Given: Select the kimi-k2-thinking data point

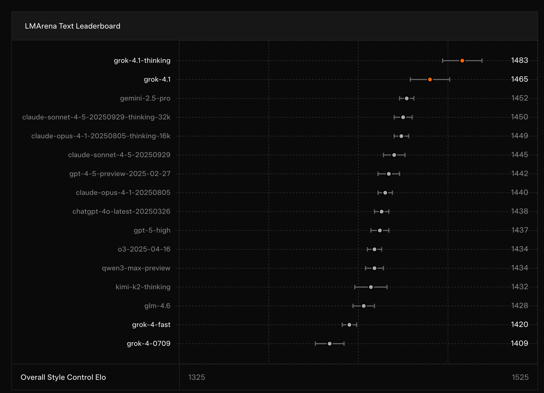Looking at the screenshot, I should click(x=371, y=287).
